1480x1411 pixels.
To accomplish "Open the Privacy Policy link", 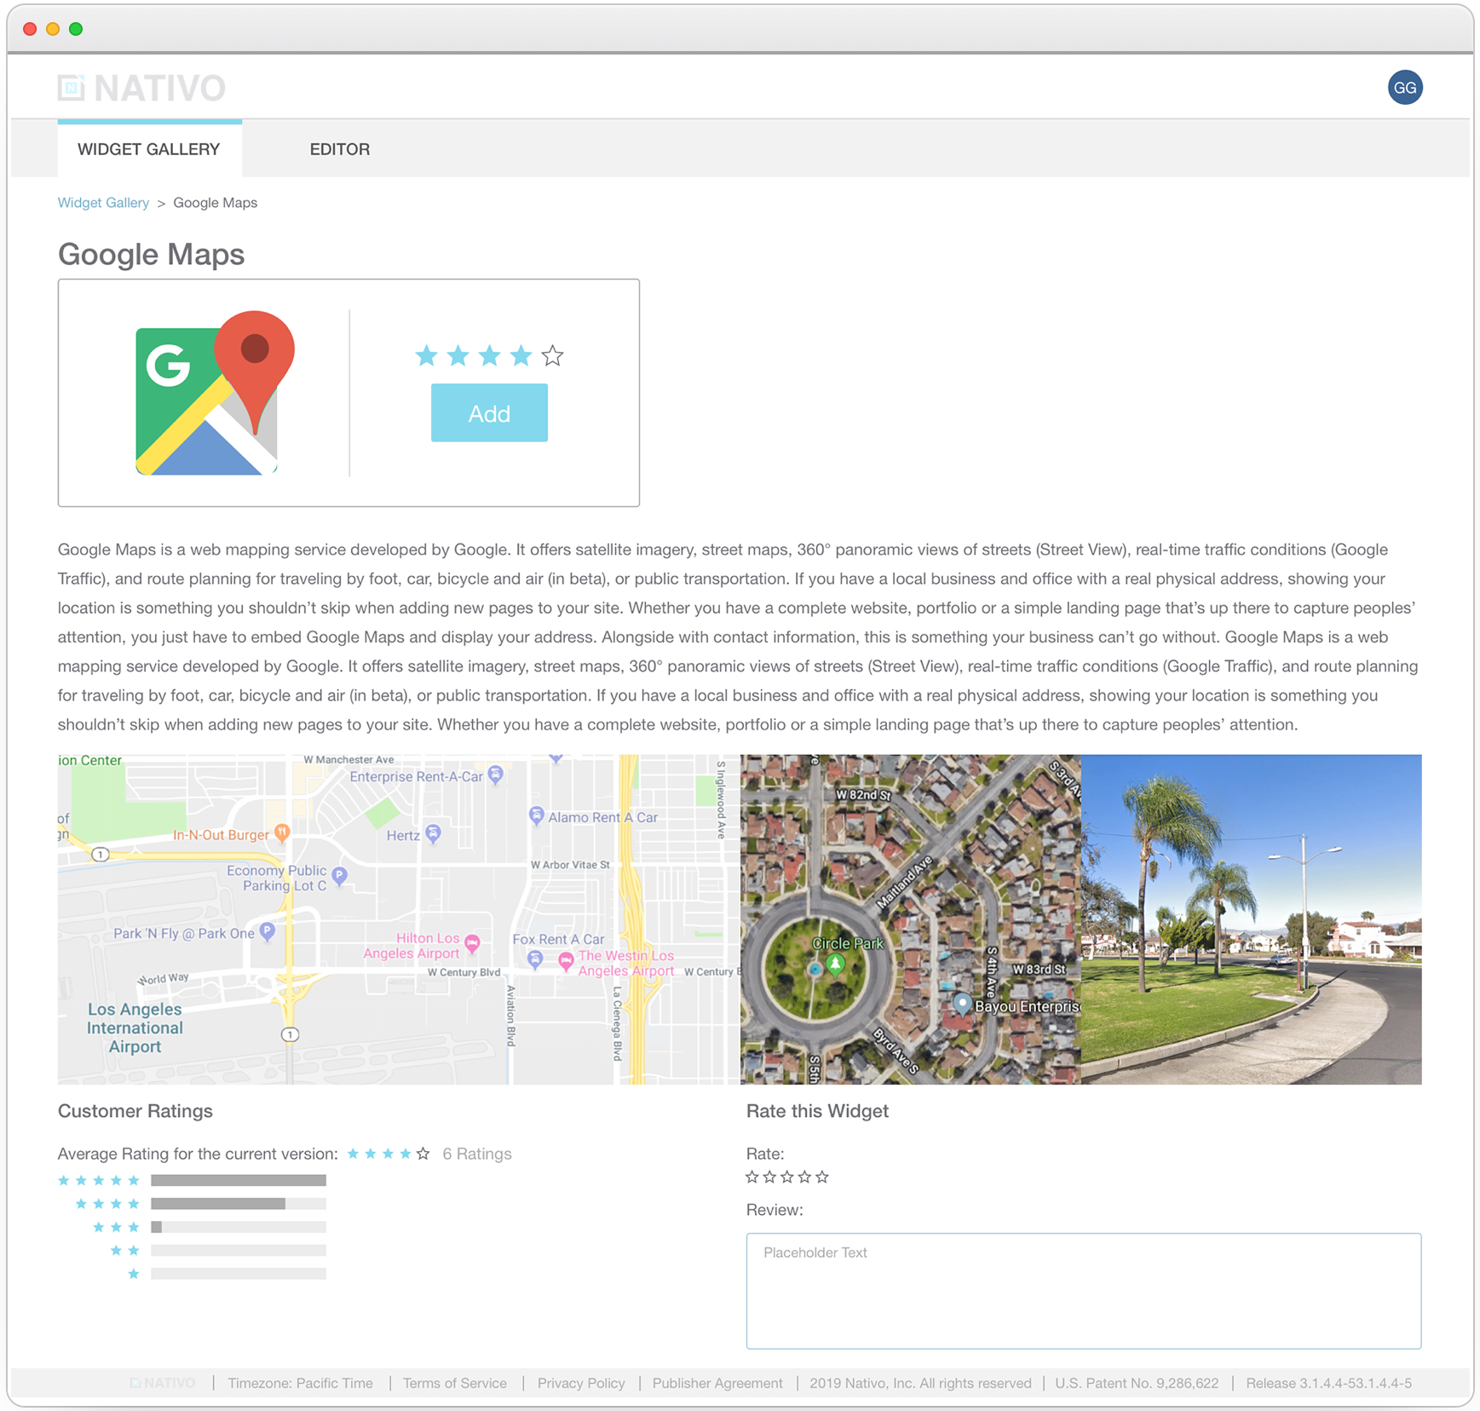I will point(581,1383).
